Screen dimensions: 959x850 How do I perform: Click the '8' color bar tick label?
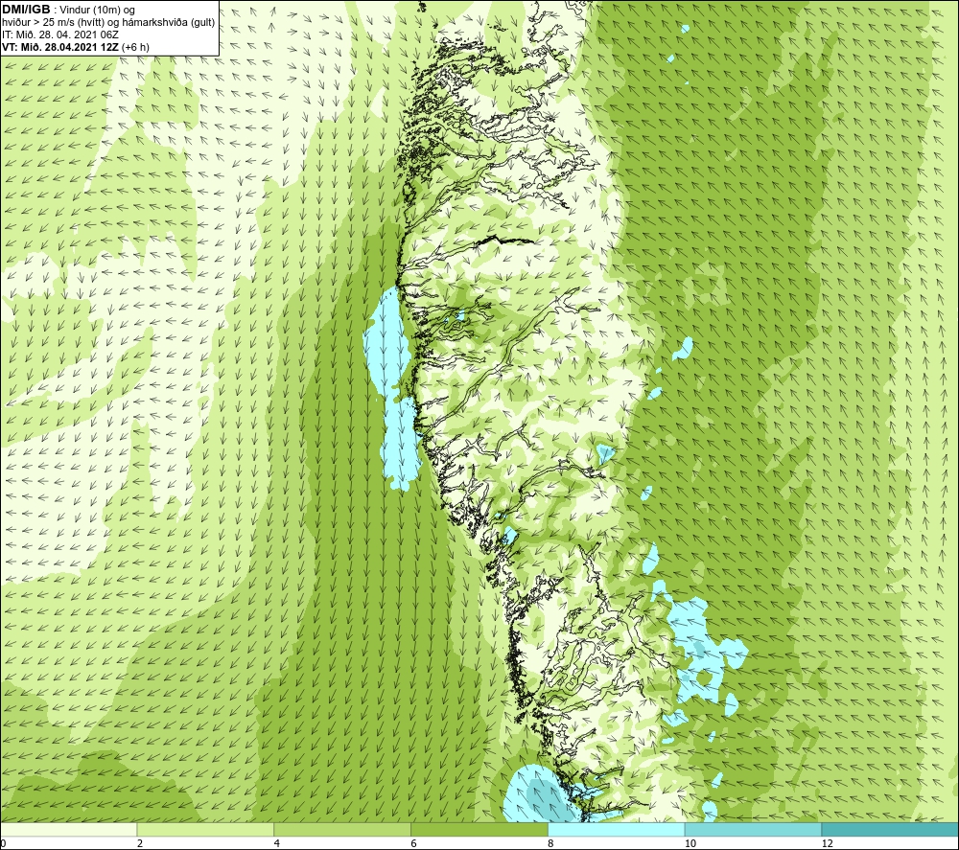tap(550, 843)
